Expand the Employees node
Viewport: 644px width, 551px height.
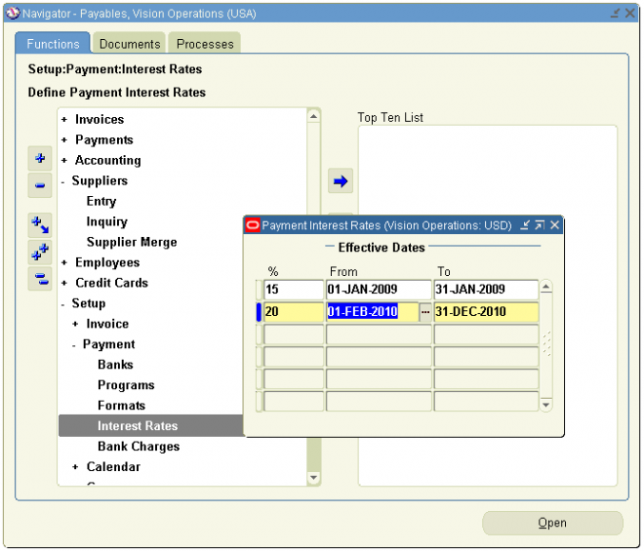point(64,262)
